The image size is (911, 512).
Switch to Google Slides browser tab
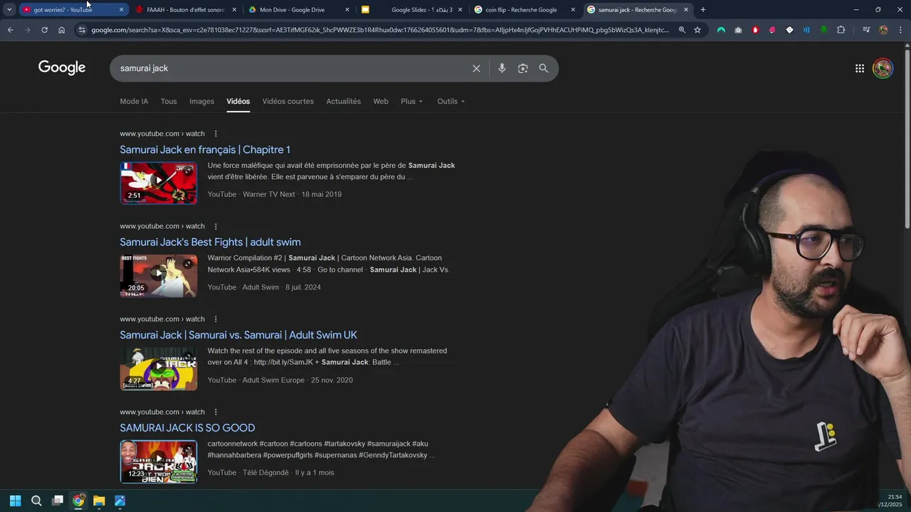[x=413, y=10]
